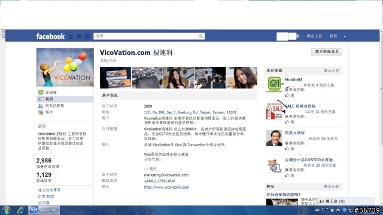The height and width of the screenshot is (215, 383).
Task: Open the 聊天室 (4) chat bar
Action: pyautogui.click(x=346, y=201)
